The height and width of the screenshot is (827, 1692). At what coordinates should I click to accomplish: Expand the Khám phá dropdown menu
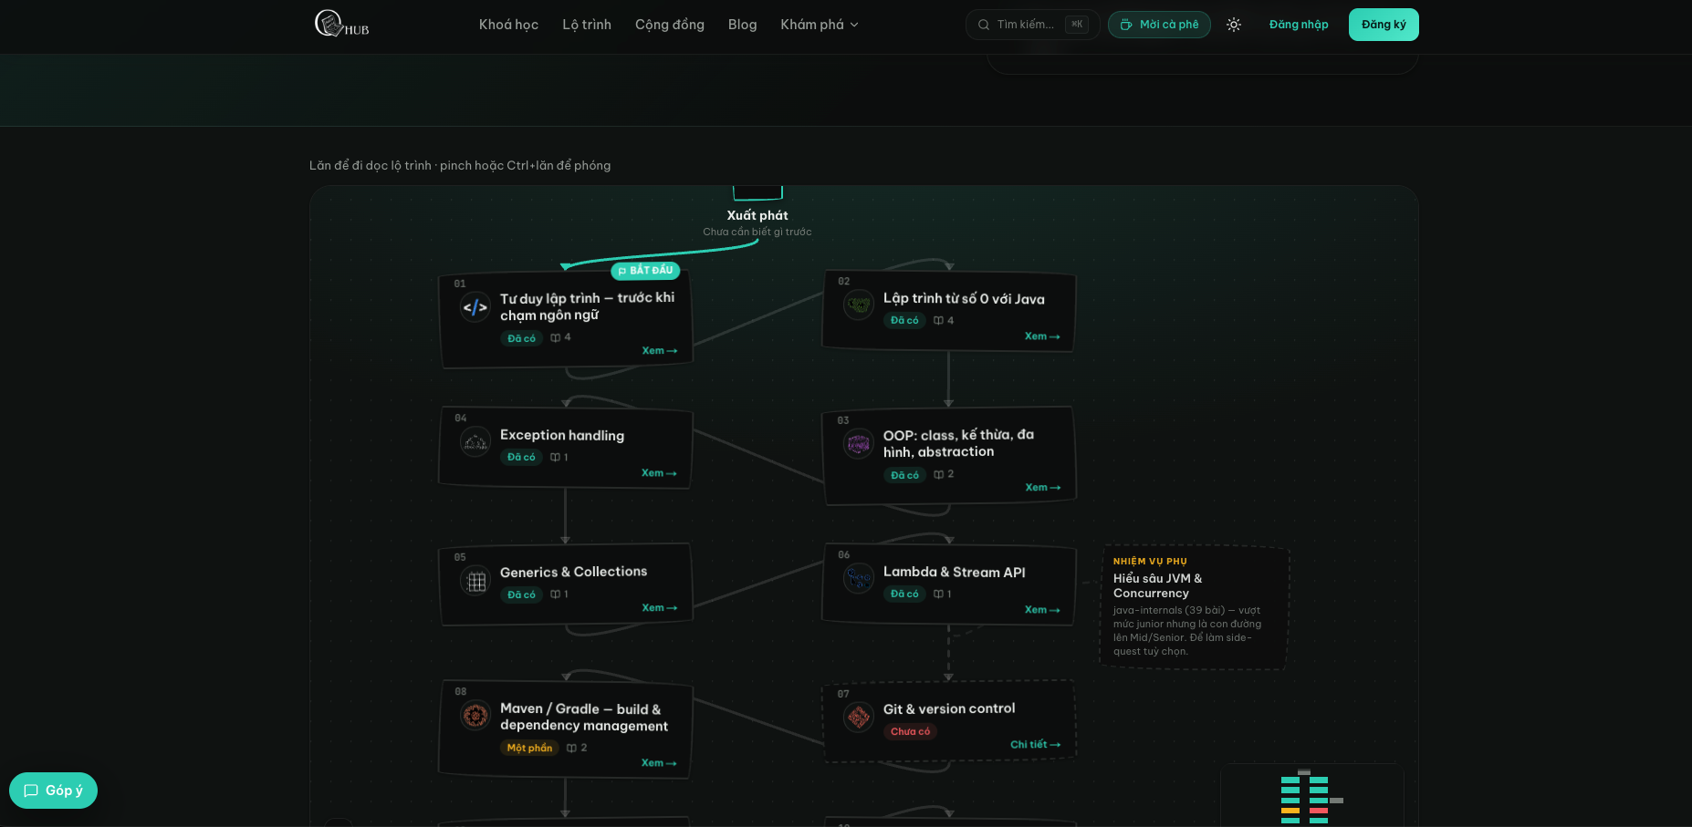tap(820, 25)
